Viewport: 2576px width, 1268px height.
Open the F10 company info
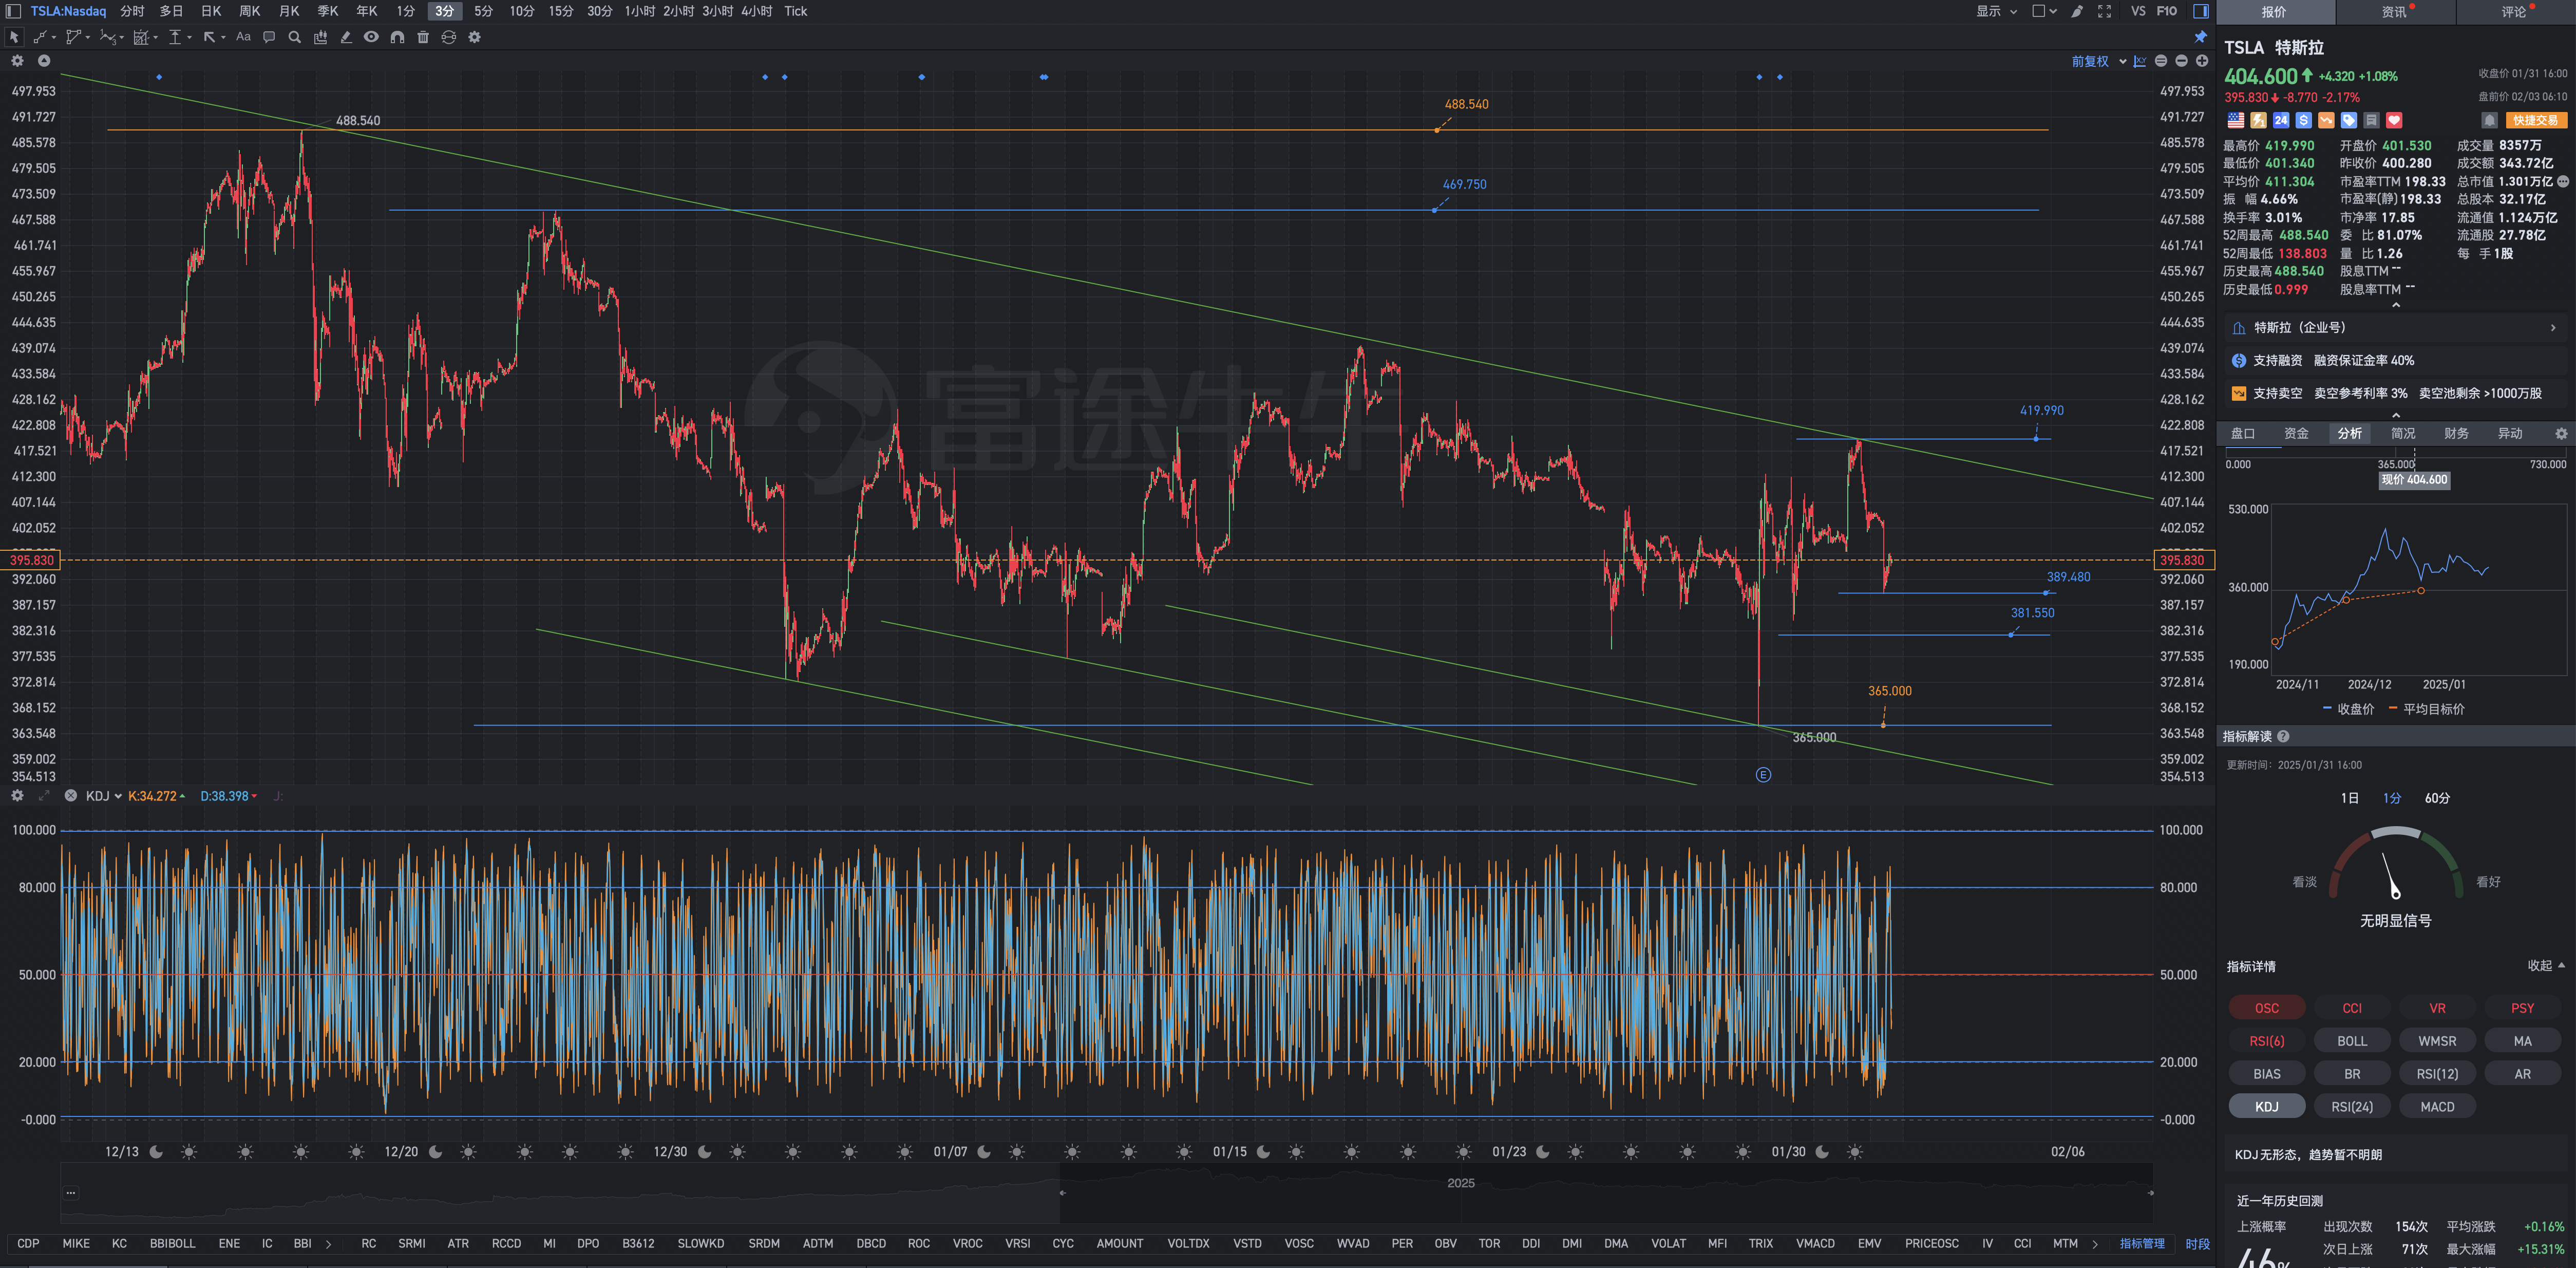(x=2166, y=11)
